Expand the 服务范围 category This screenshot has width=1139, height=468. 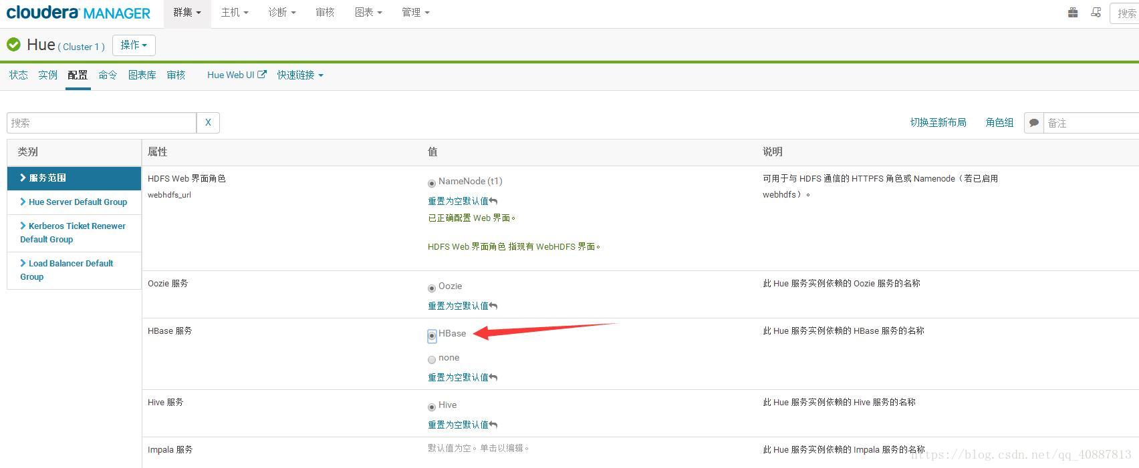(74, 178)
